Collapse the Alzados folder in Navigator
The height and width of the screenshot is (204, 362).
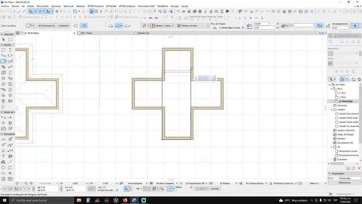(x=331, y=109)
